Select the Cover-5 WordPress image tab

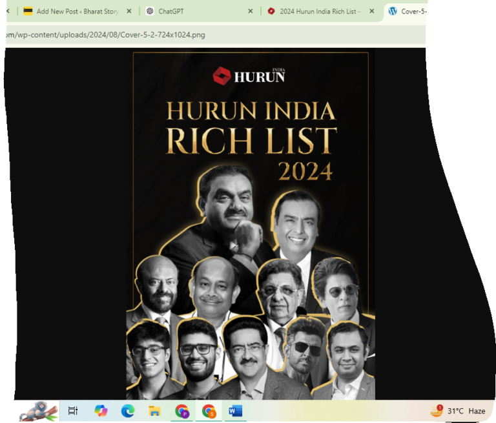click(x=407, y=12)
